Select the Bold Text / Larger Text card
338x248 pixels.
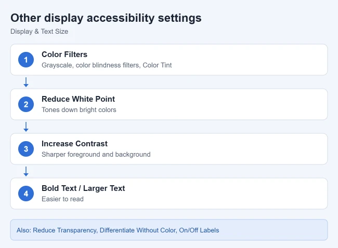tap(169, 194)
